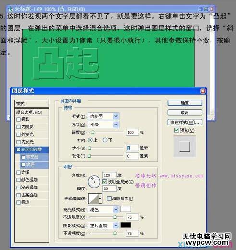
Task: Enable the 内阴影 checkbox
Action: click(x=19, y=127)
